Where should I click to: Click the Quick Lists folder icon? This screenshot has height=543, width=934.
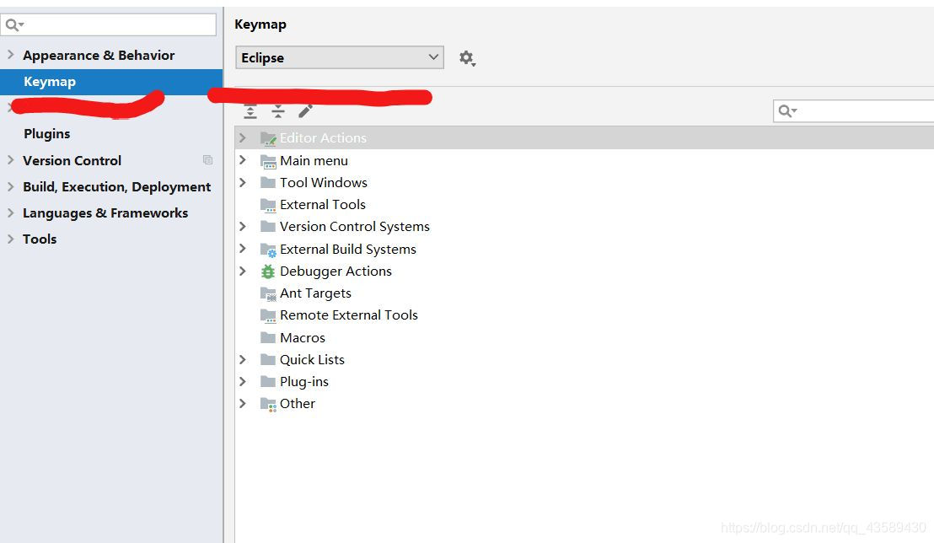268,359
